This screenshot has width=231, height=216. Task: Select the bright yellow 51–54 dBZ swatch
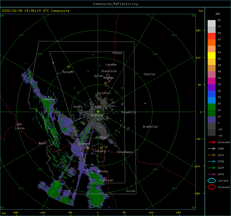(x=211, y=55)
